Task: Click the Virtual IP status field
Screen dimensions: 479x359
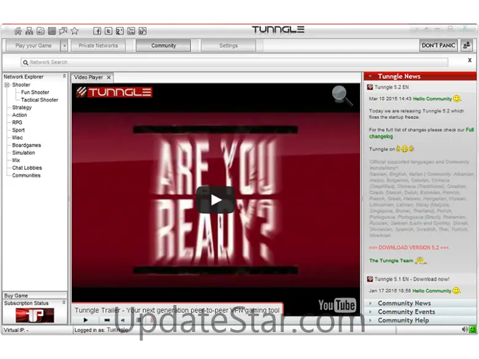Action: [x=37, y=330]
